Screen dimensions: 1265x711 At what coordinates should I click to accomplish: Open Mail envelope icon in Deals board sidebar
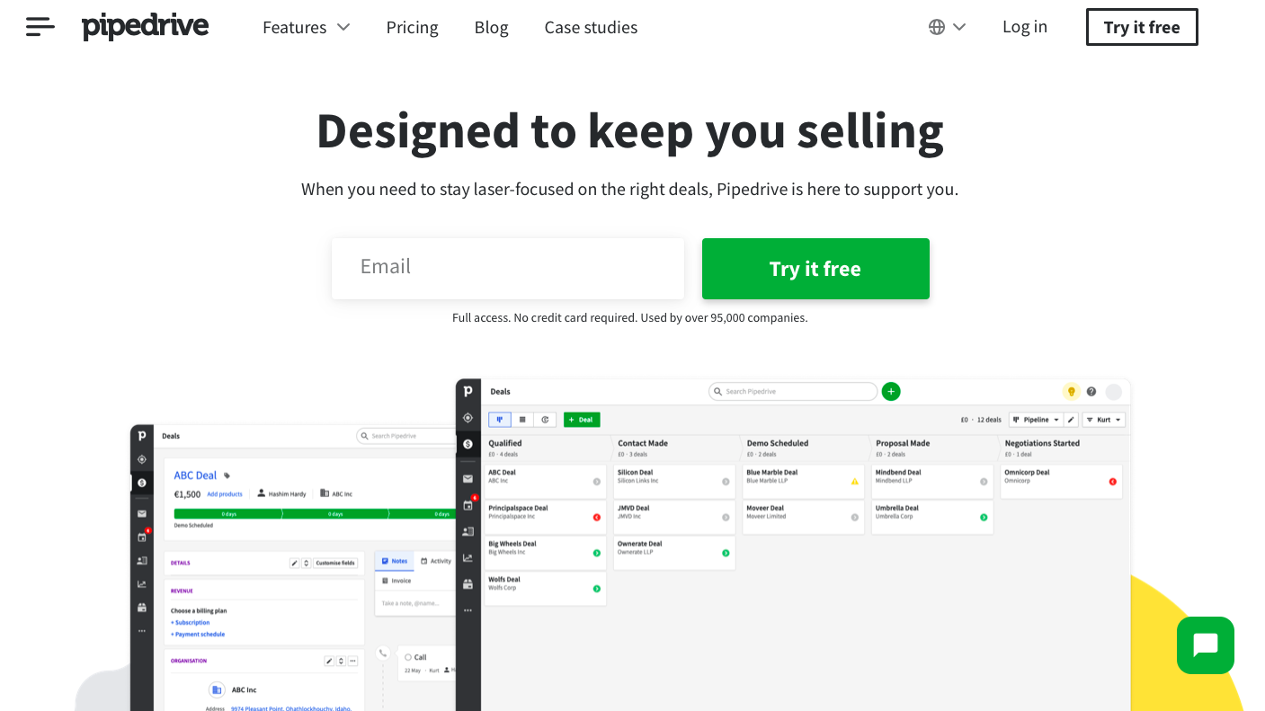click(x=468, y=479)
